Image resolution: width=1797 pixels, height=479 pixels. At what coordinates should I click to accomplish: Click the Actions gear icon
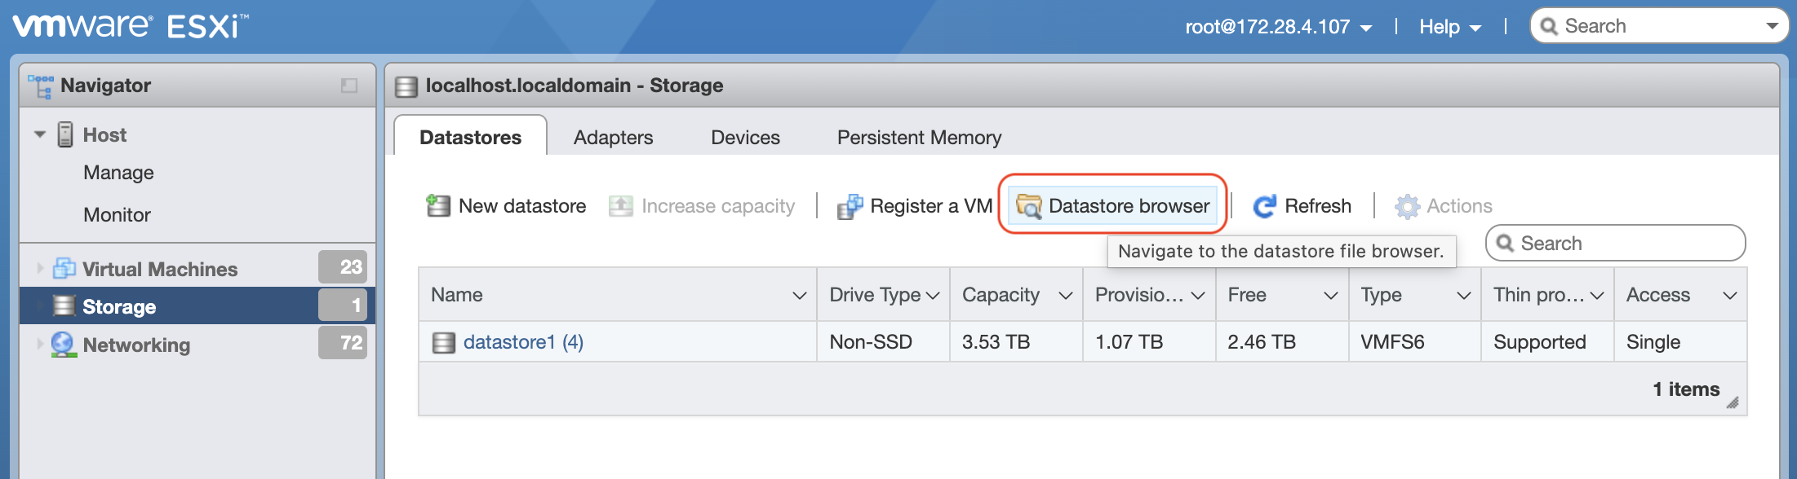click(1407, 207)
